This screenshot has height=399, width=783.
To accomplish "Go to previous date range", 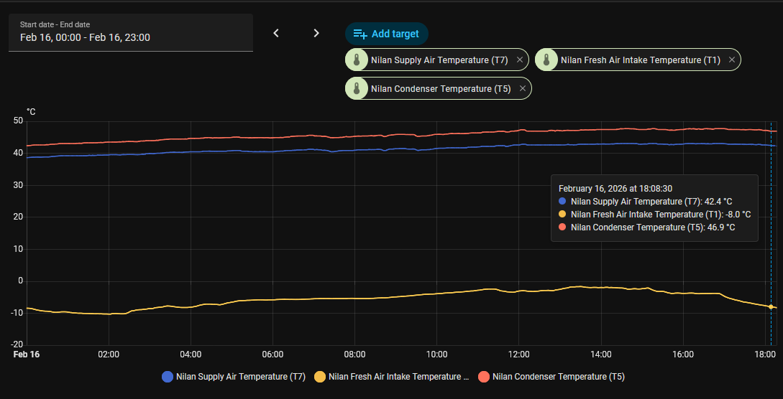I will pyautogui.click(x=276, y=33).
